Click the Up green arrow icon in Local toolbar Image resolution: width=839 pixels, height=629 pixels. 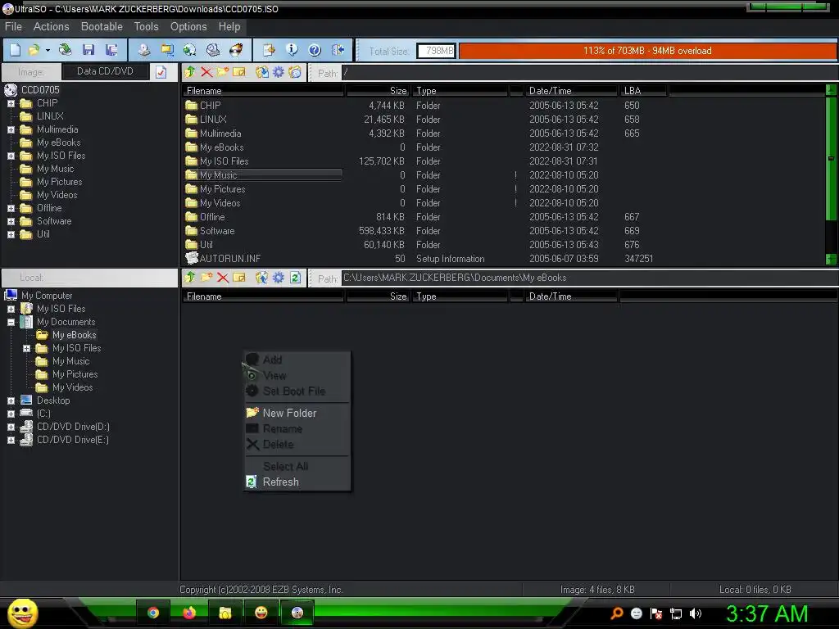click(190, 277)
